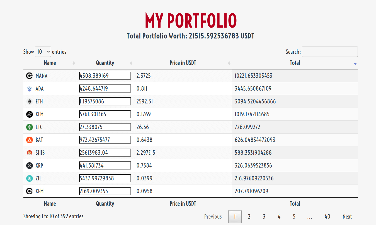The height and width of the screenshot is (225, 376).
Task: Jump to page 40
Action: [327, 217]
